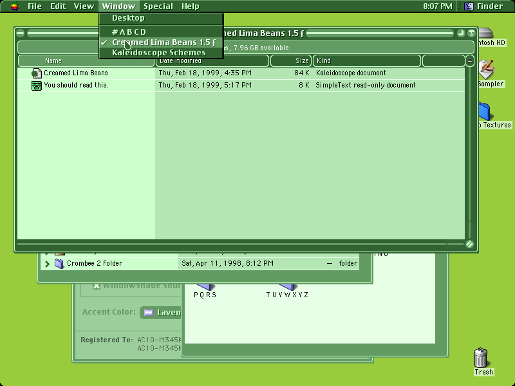Close the Creamed Lima Beans 1.5 window
515x386 pixels.
point(21,33)
